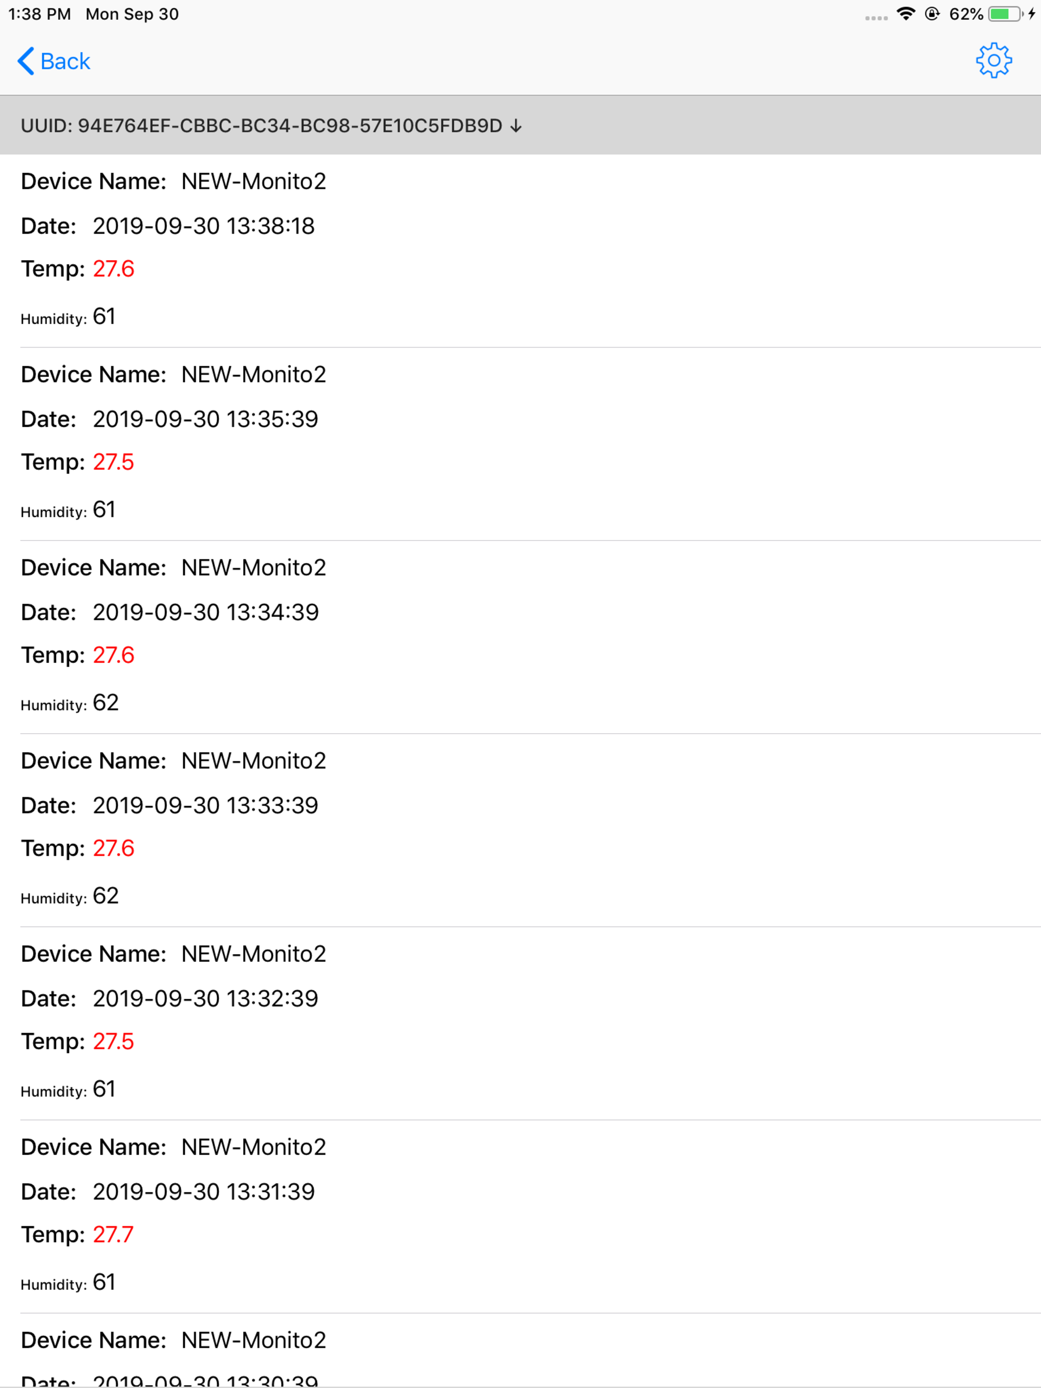The width and height of the screenshot is (1041, 1388).
Task: Open the partially visible 13:30:39 entry
Action: pos(520,1351)
